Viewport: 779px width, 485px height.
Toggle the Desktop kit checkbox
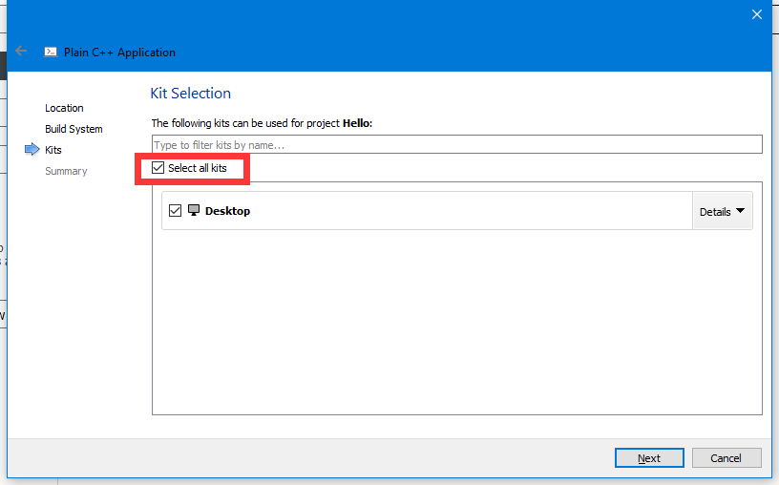pyautogui.click(x=175, y=211)
